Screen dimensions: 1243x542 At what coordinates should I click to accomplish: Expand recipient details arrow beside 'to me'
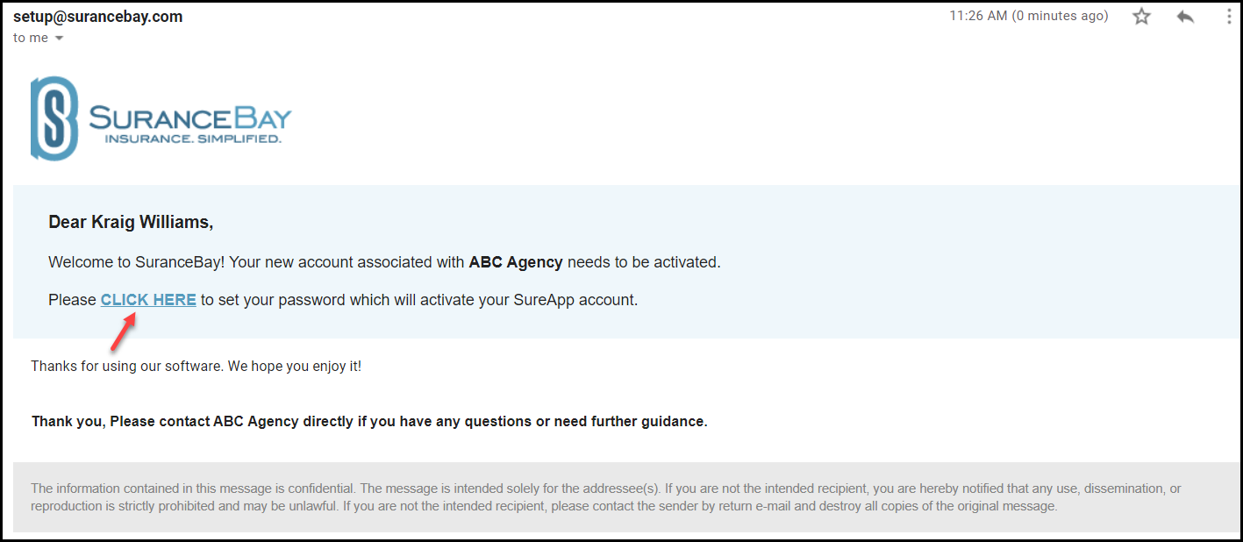[x=60, y=39]
